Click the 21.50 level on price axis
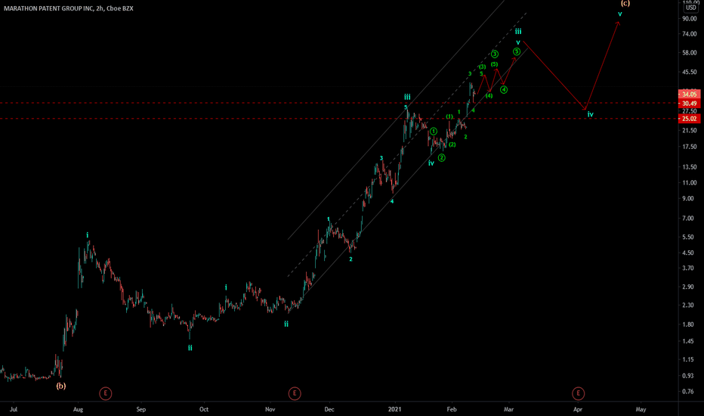Screen dimensions: 704x416 coord(689,130)
